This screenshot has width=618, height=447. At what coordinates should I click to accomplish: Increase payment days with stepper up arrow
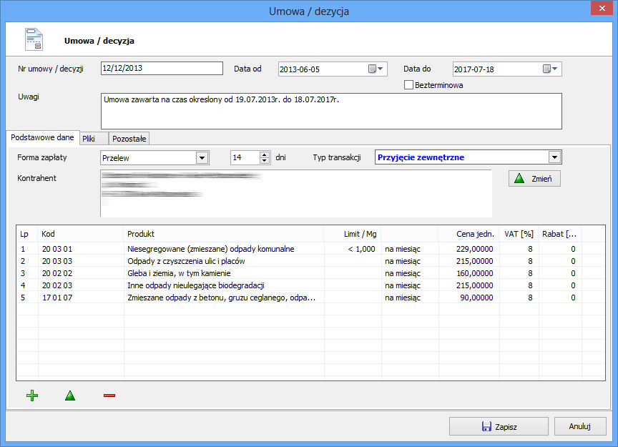point(265,154)
